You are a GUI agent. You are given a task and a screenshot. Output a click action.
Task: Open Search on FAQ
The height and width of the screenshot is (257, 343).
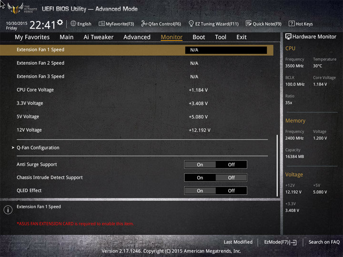324,242
